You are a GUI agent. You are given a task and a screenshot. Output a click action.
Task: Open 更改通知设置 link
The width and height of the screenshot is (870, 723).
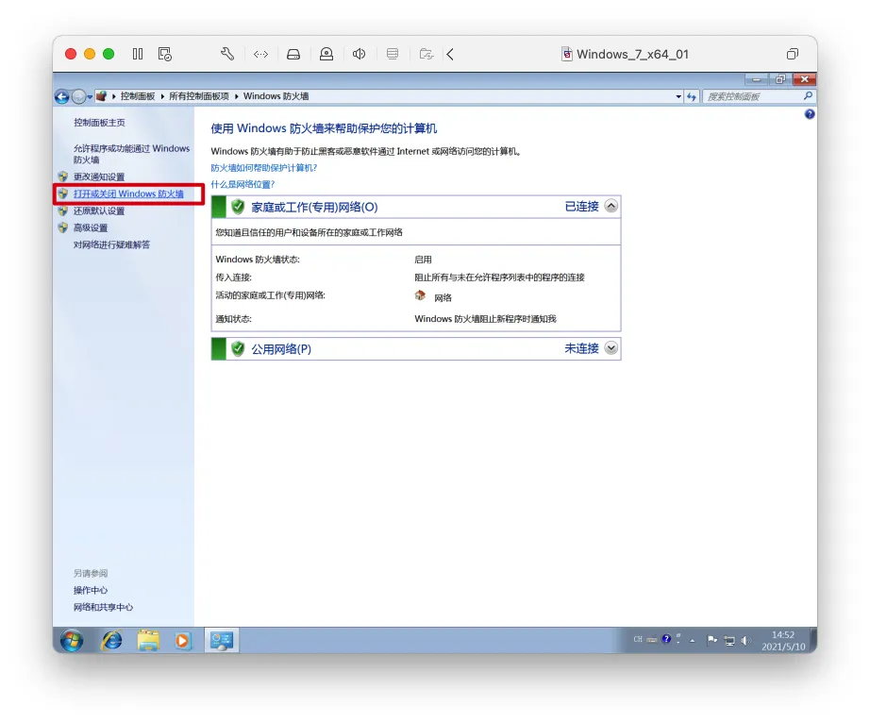coord(99,177)
